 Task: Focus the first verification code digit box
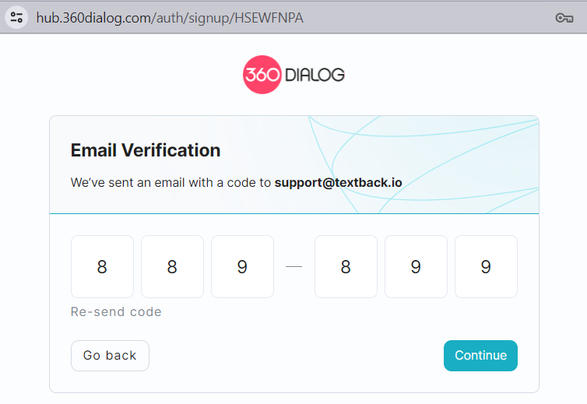(102, 266)
